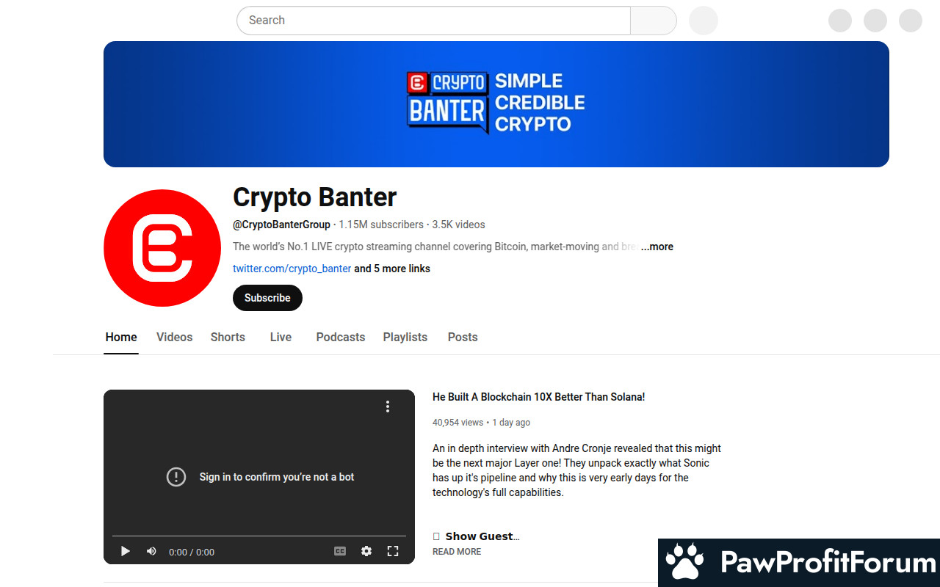Viewport: 940px width, 587px height.
Task: Expand the video description via READ MORE
Action: pyautogui.click(x=457, y=552)
